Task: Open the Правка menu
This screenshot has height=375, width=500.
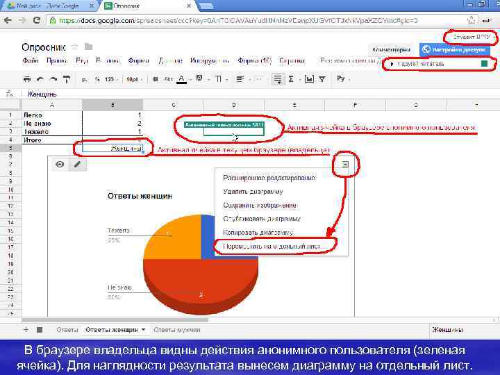Action: pyautogui.click(x=57, y=60)
